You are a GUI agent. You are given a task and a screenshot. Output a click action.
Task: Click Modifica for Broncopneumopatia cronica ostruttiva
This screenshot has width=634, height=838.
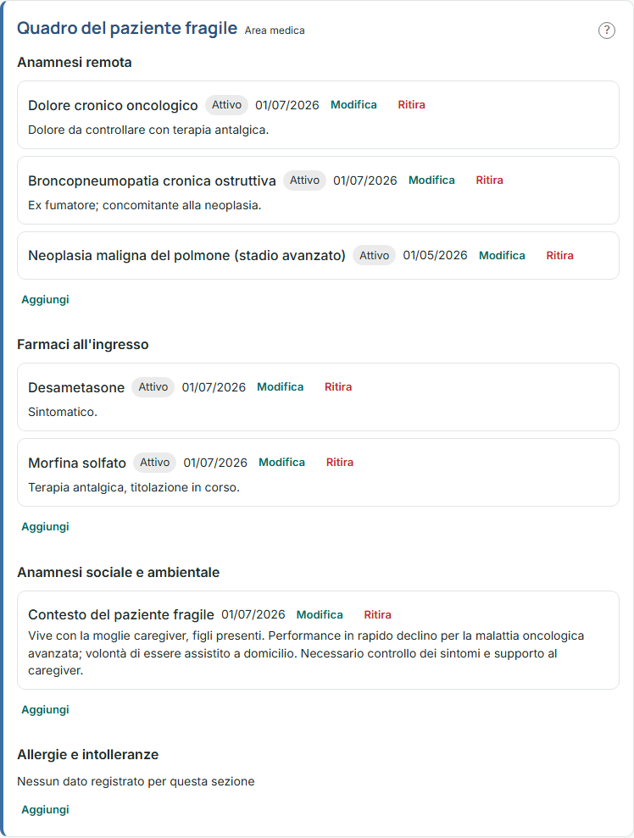point(431,180)
